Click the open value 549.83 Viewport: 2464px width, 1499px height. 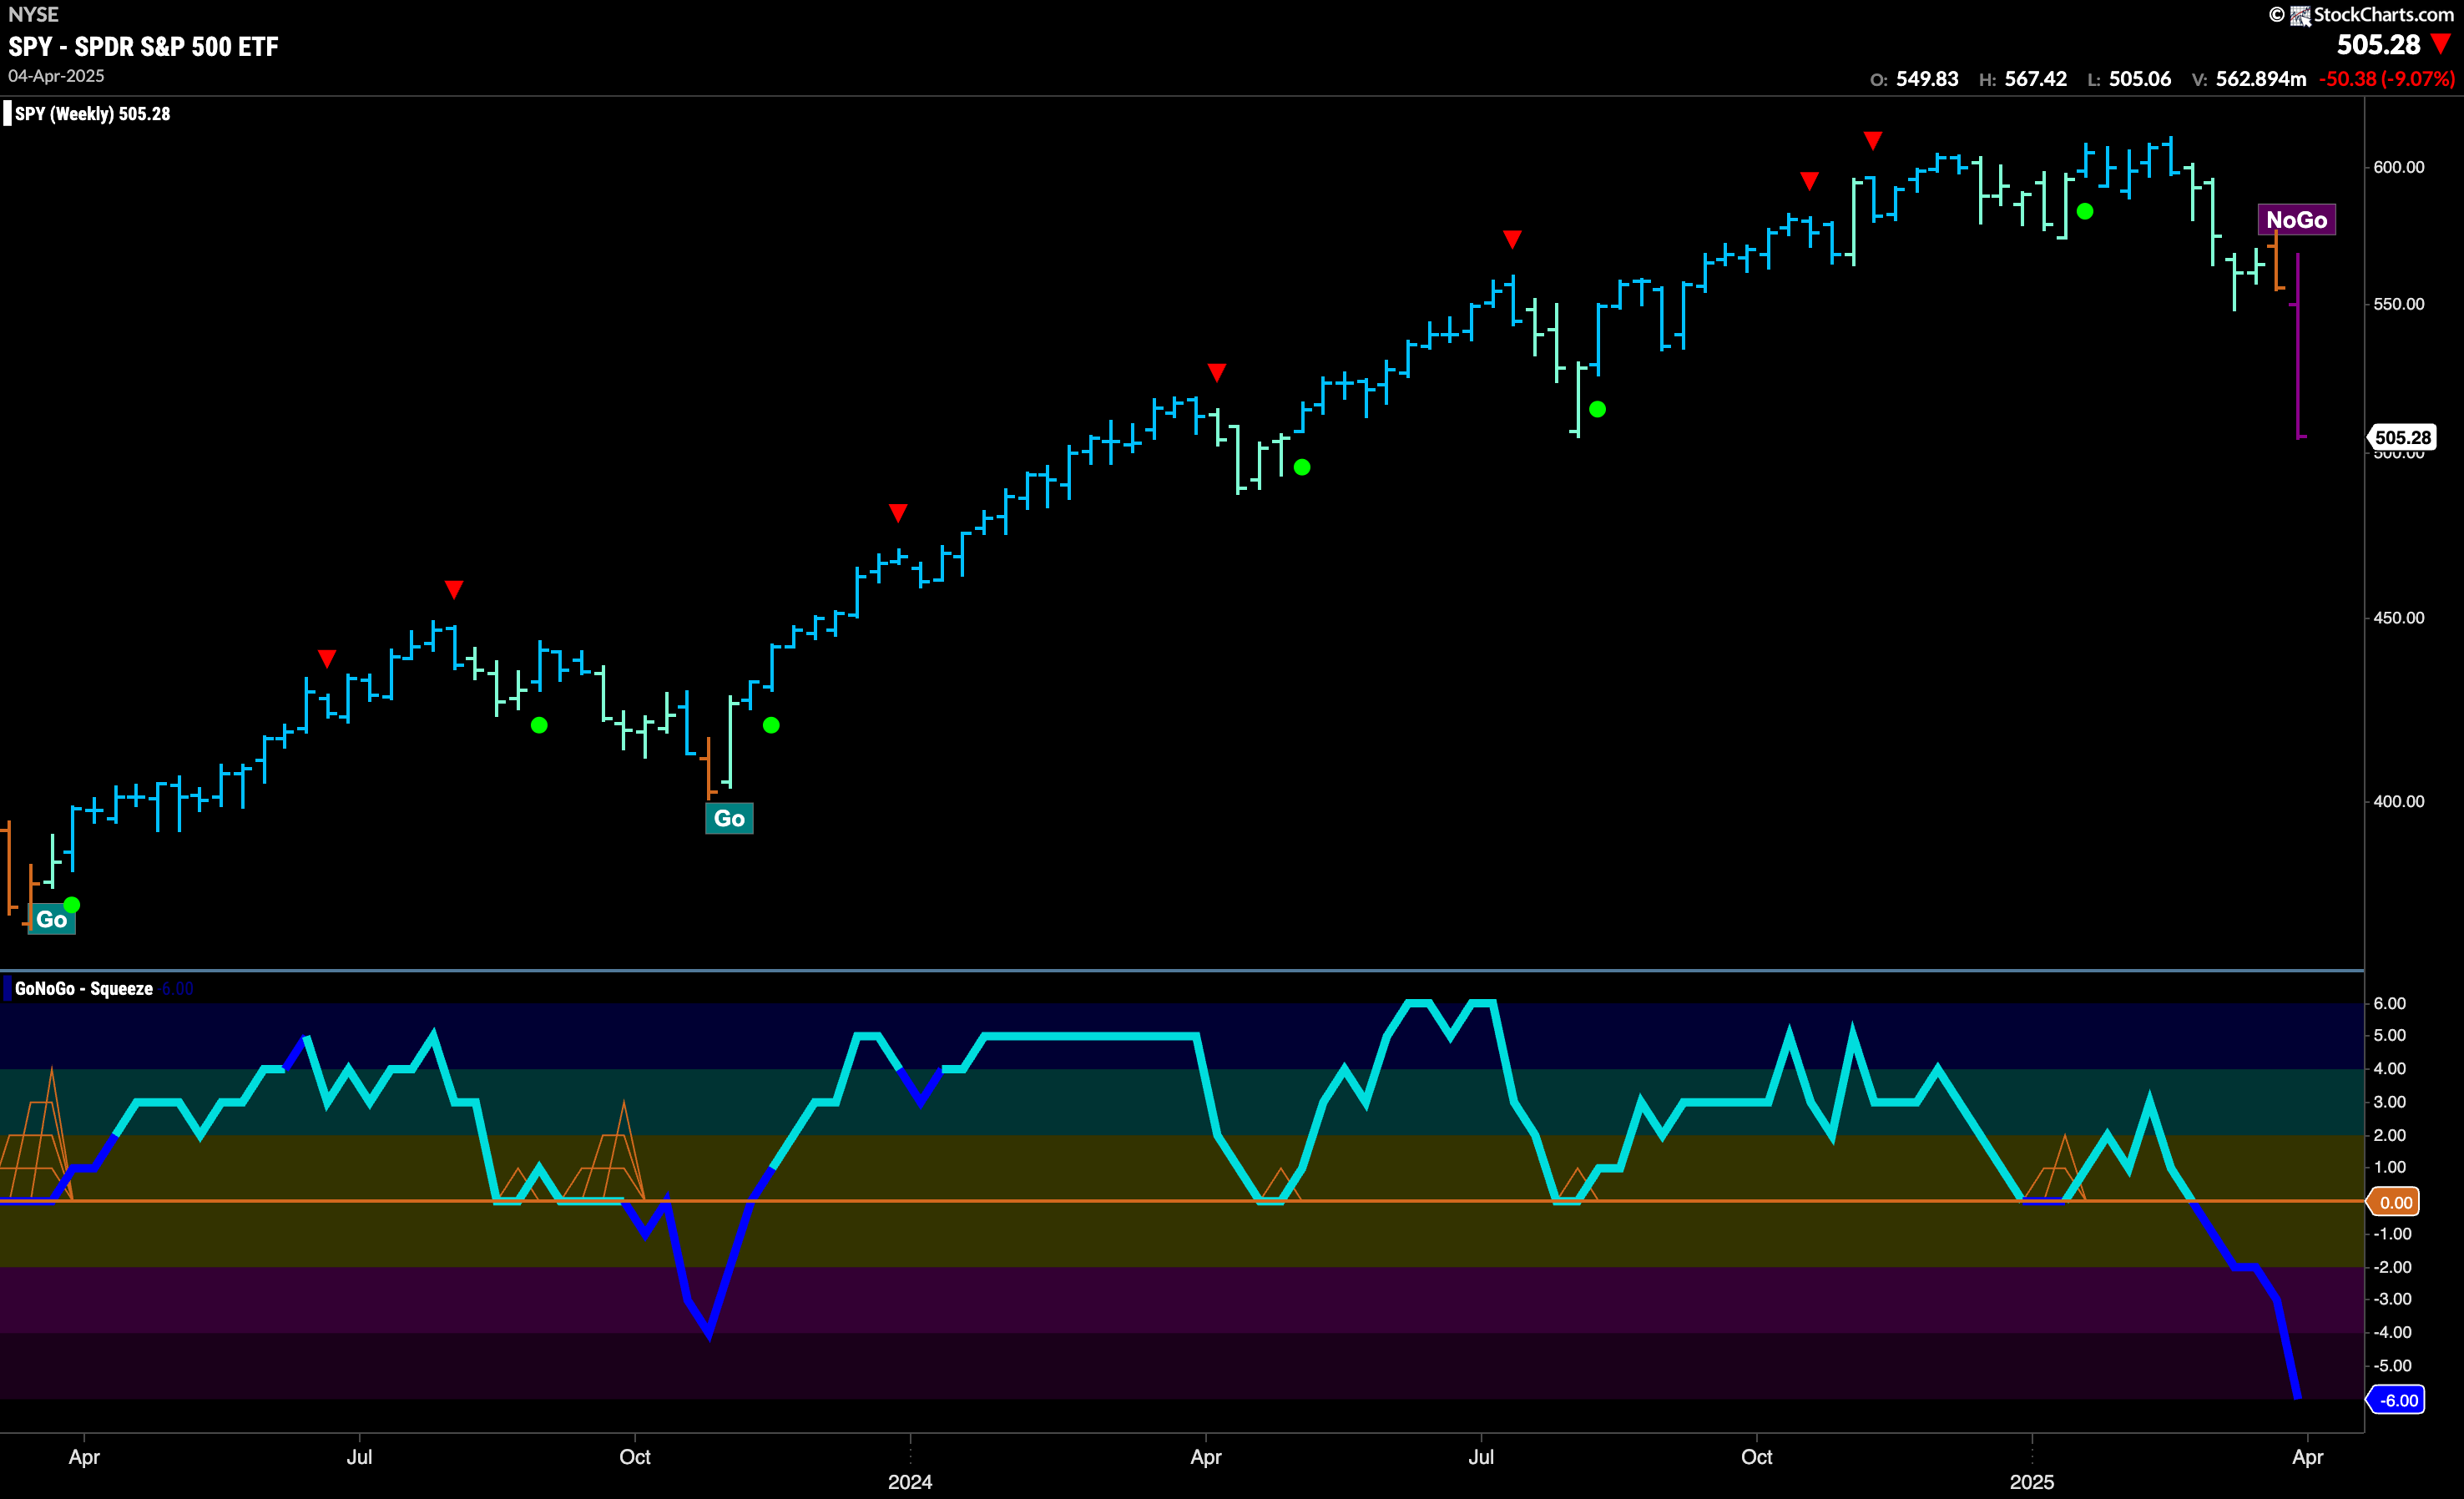[1927, 79]
